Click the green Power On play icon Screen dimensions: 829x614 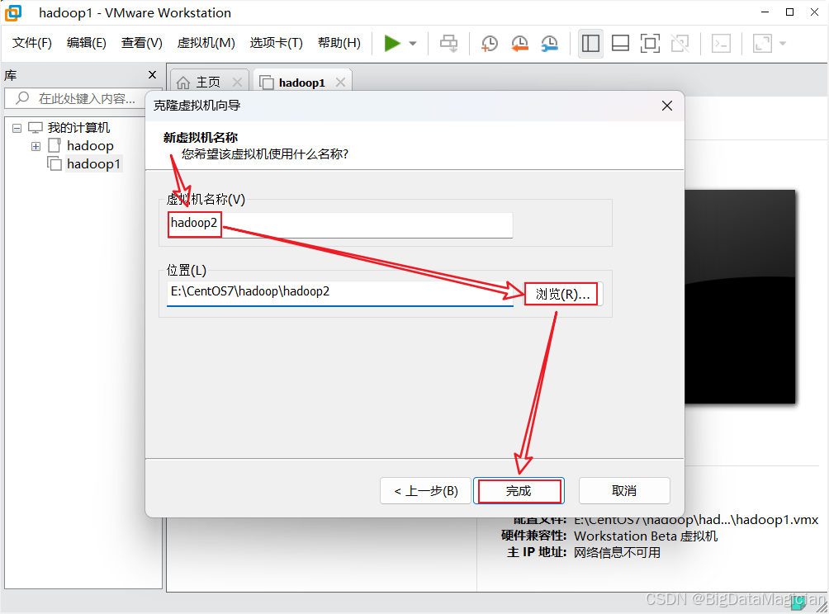click(x=391, y=44)
